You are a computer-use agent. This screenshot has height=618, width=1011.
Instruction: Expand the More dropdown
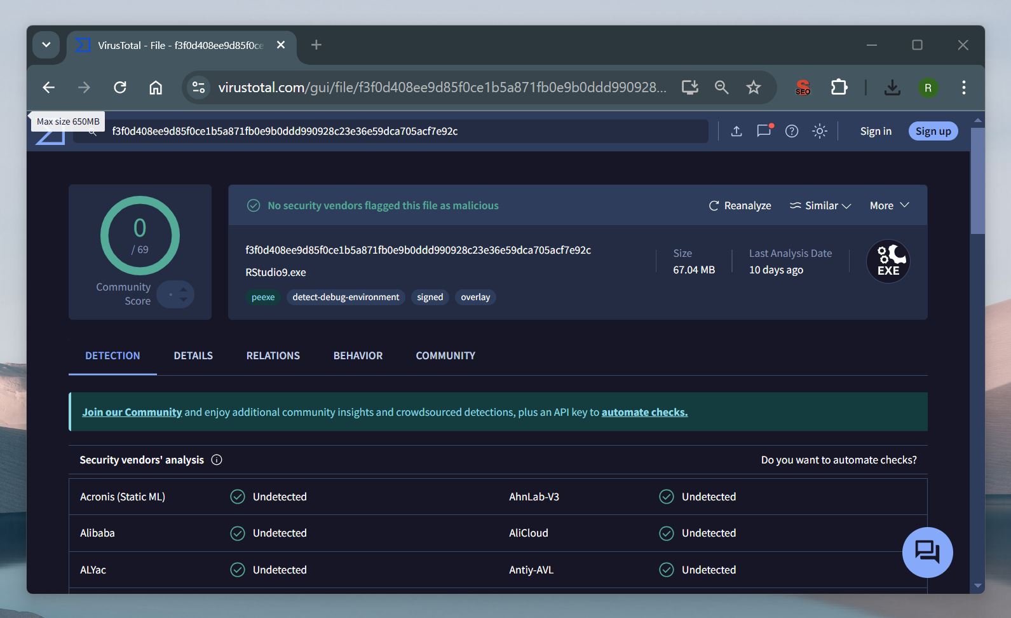[890, 205]
